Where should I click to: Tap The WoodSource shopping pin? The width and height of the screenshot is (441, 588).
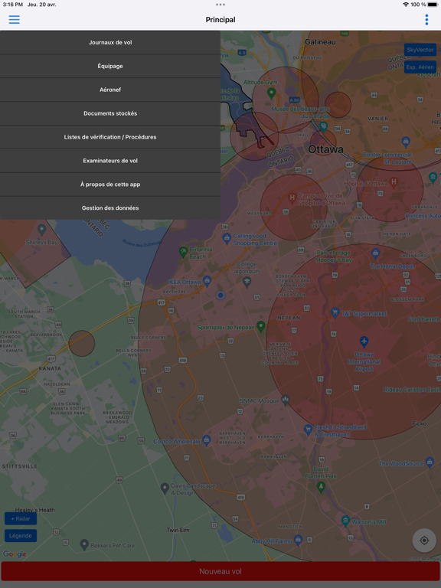tap(430, 462)
